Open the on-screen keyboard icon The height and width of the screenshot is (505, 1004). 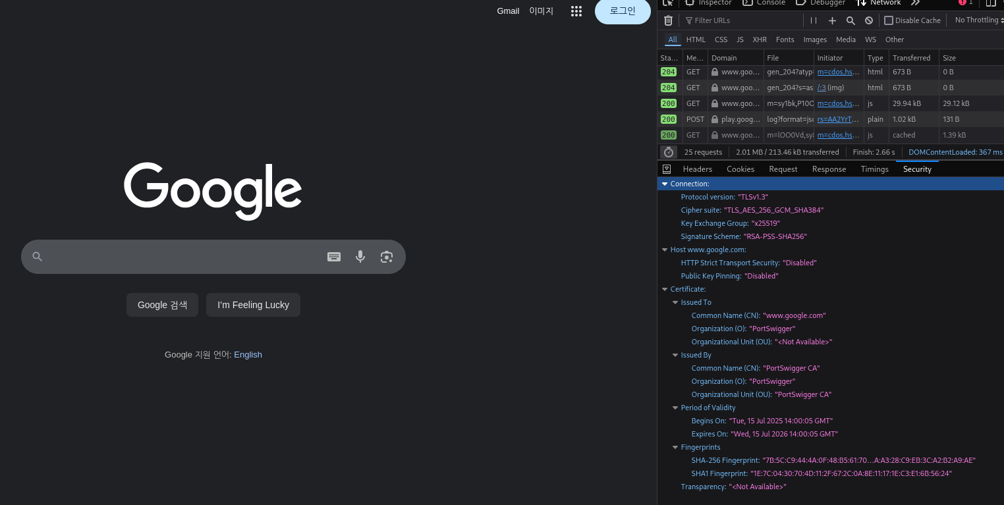tap(334, 257)
